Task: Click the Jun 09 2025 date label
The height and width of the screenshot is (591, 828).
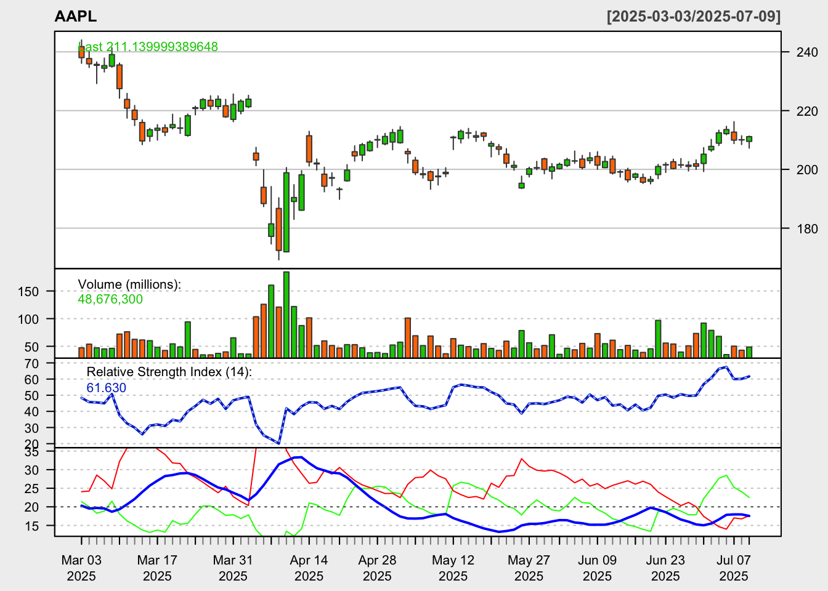Action: [597, 568]
